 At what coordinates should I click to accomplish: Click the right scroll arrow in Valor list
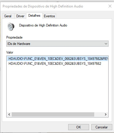point(106,114)
